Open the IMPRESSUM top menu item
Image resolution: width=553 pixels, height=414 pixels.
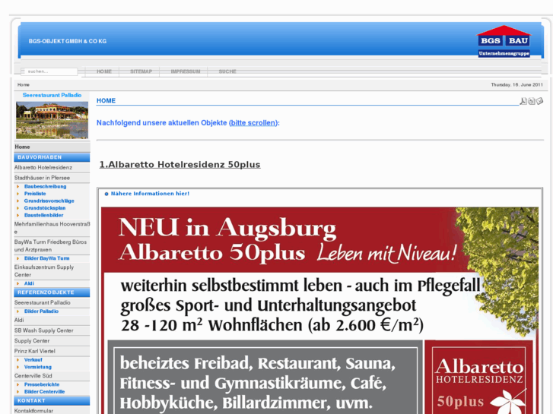pyautogui.click(x=186, y=71)
